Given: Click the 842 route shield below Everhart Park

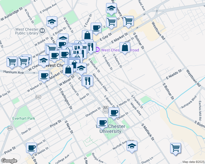Looking at the screenshot, I should click(10, 128).
